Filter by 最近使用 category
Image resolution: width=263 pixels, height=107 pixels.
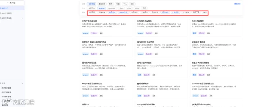(x=102, y=4)
